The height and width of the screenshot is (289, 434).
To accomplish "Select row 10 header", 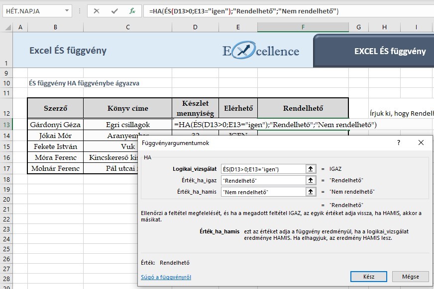I will pos(6,83).
